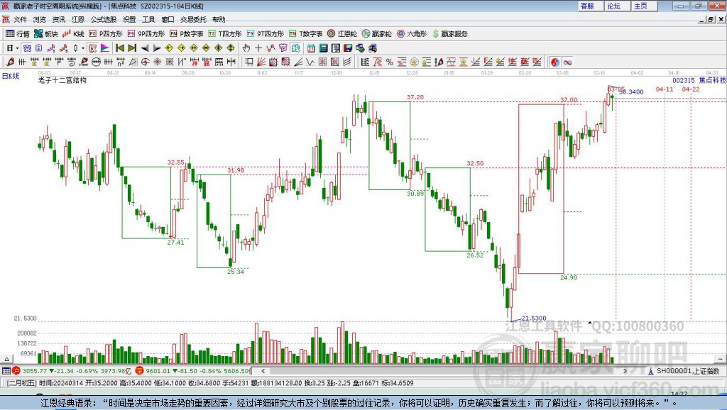Select the zigzag wave line tool

pyautogui.click(x=310, y=62)
